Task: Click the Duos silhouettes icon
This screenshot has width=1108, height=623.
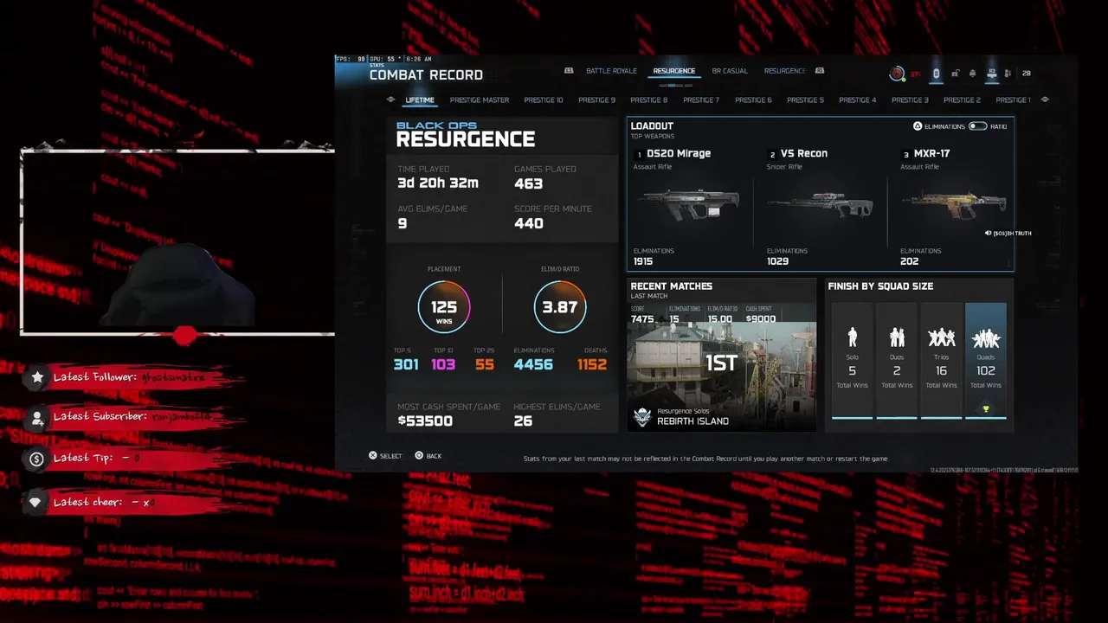Action: [897, 337]
